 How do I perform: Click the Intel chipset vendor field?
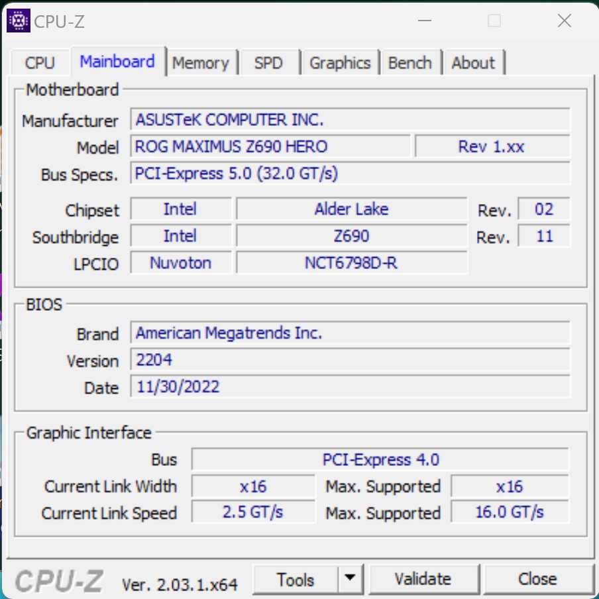[x=181, y=209]
